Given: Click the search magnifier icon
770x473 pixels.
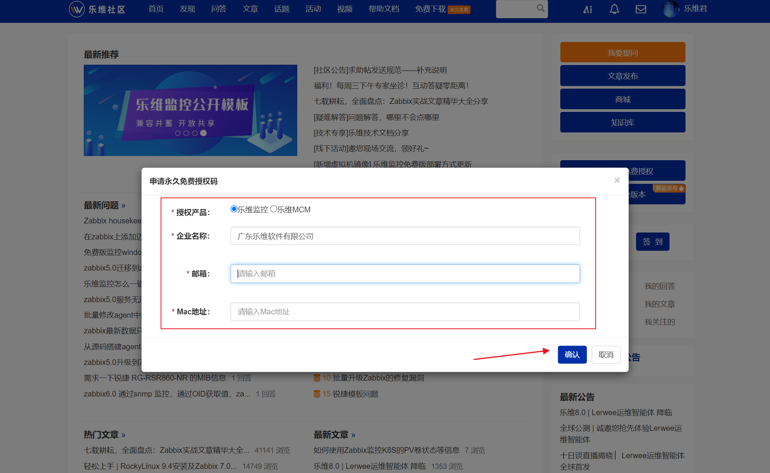Looking at the screenshot, I should (x=540, y=8).
